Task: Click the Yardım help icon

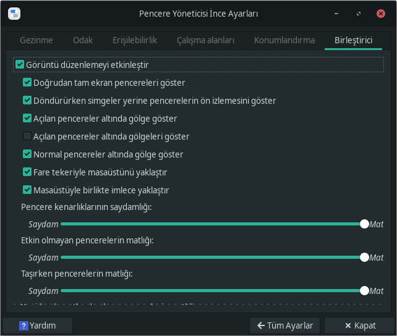Action: pyautogui.click(x=24, y=325)
